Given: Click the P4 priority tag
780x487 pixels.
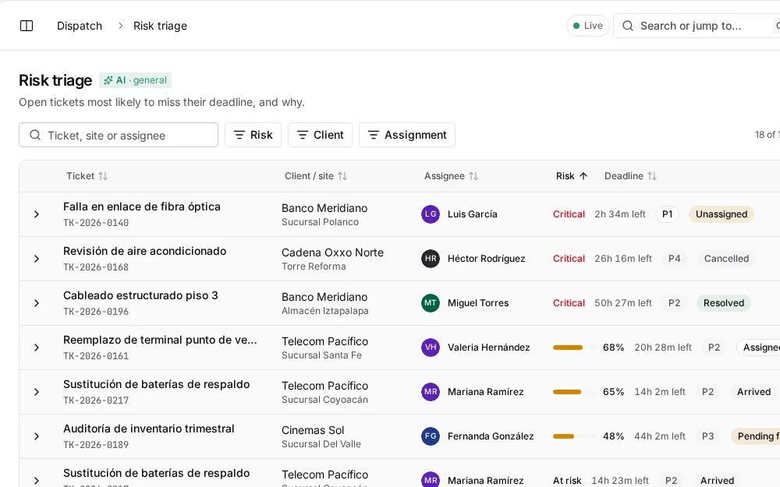Looking at the screenshot, I should click(674, 259).
